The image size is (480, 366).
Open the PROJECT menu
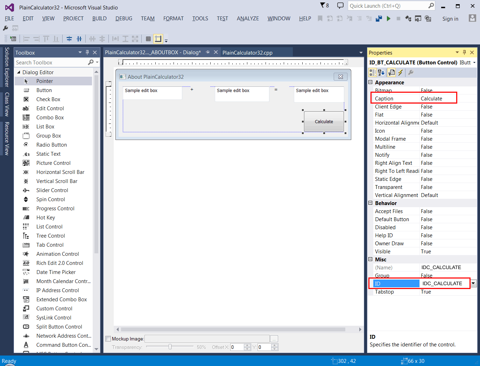click(73, 19)
